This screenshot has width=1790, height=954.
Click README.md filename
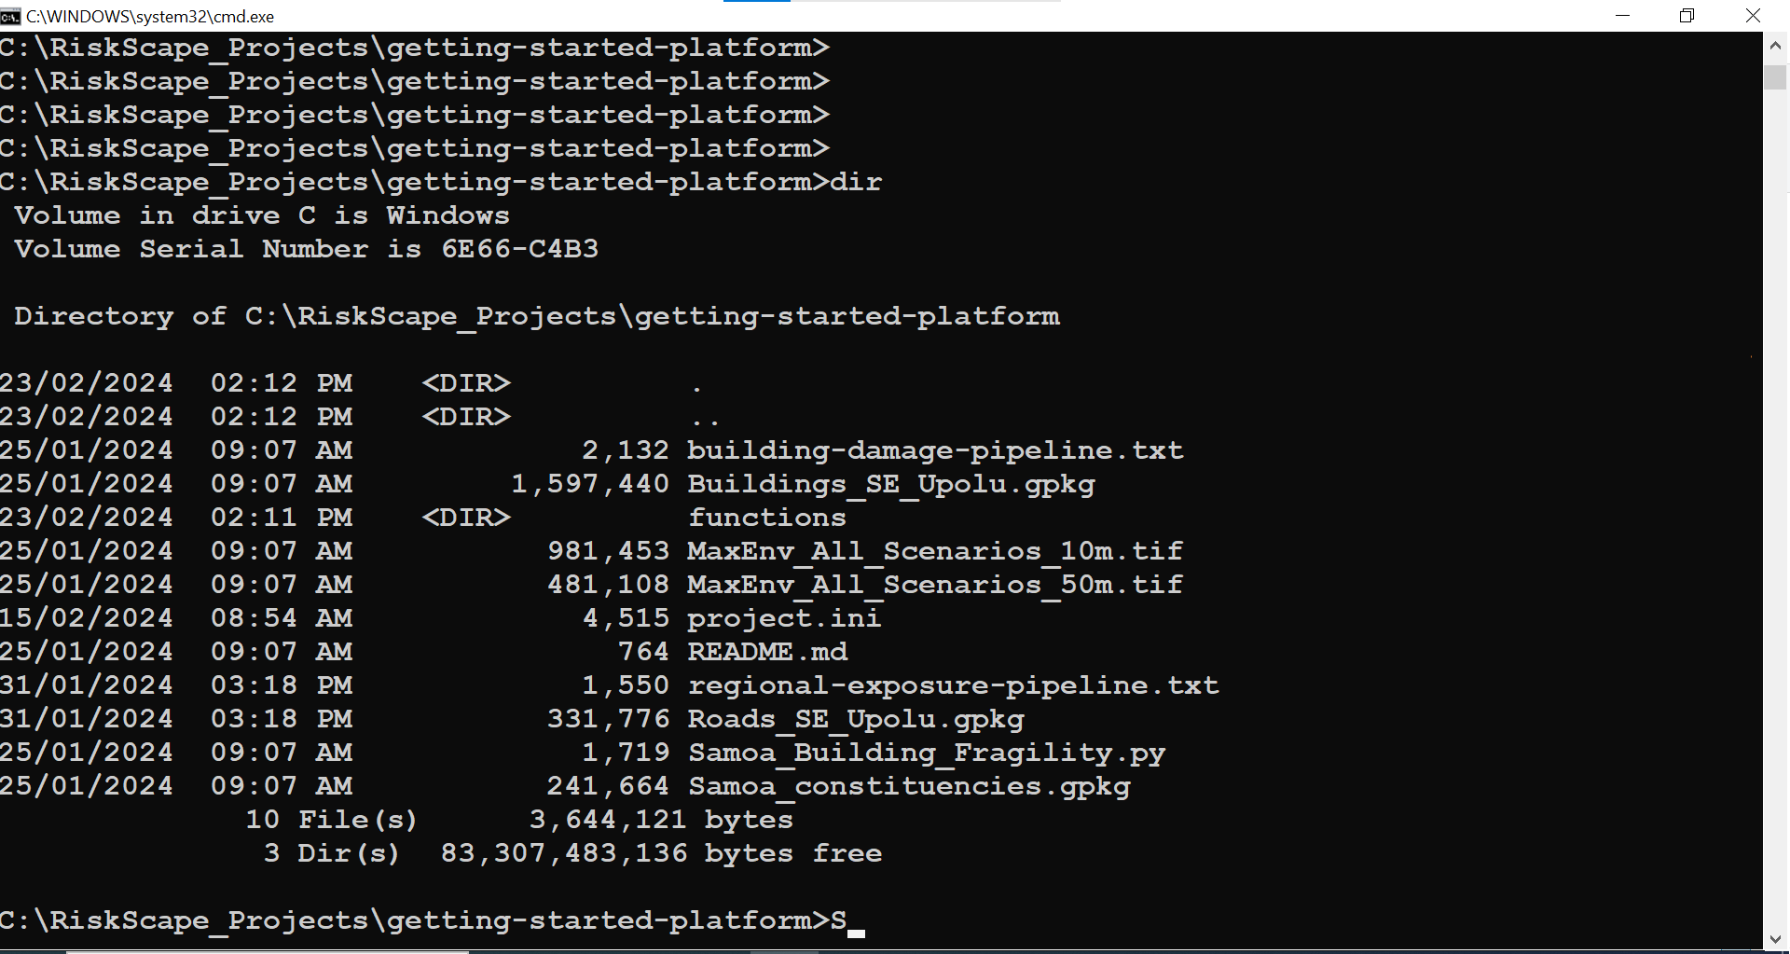[x=767, y=652]
